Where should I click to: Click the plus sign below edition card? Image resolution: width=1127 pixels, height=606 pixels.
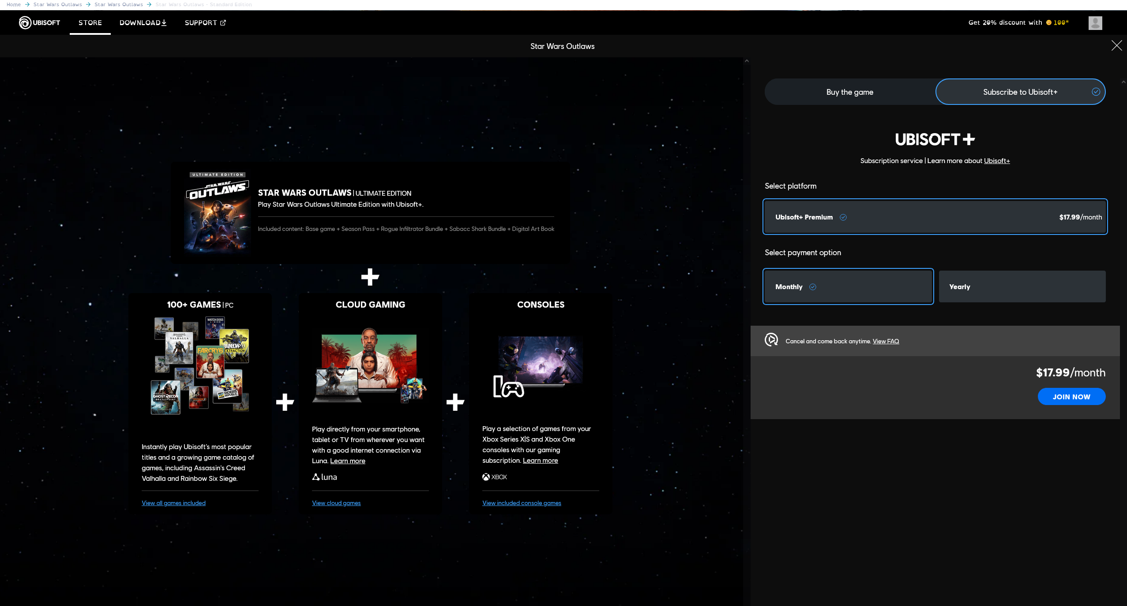370,277
